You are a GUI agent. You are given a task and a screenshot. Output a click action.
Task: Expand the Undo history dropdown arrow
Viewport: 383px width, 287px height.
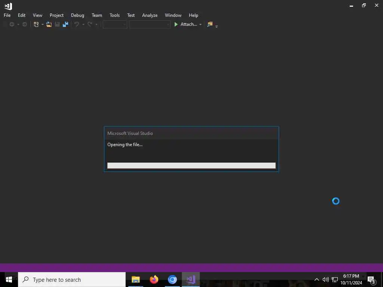coord(83,24)
